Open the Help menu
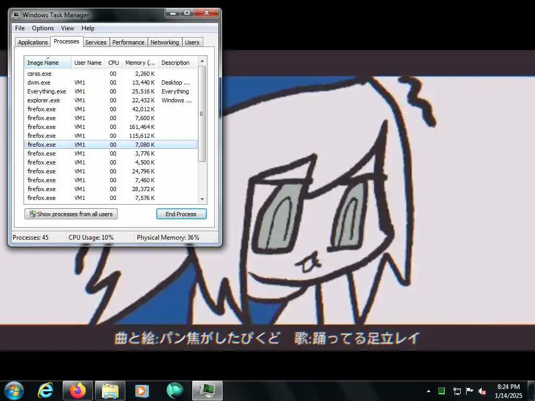The width and height of the screenshot is (535, 401). (x=88, y=28)
